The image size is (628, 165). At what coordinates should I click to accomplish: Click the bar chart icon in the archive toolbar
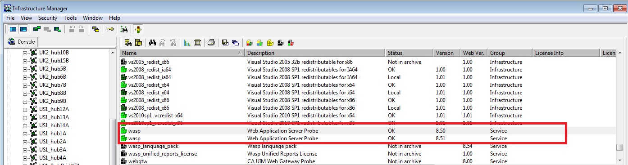(187, 43)
